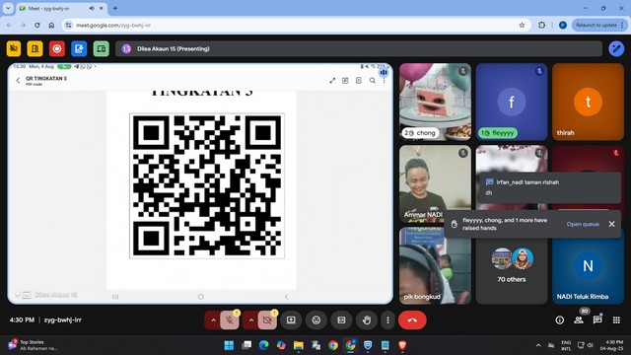631x355 pixels.
Task: Open the emoji reactions button
Action: tap(316, 320)
